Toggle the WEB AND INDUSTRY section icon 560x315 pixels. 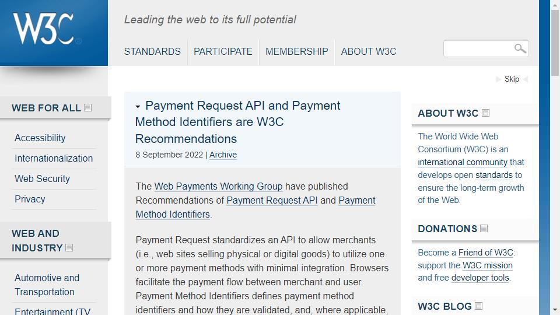[x=69, y=247]
